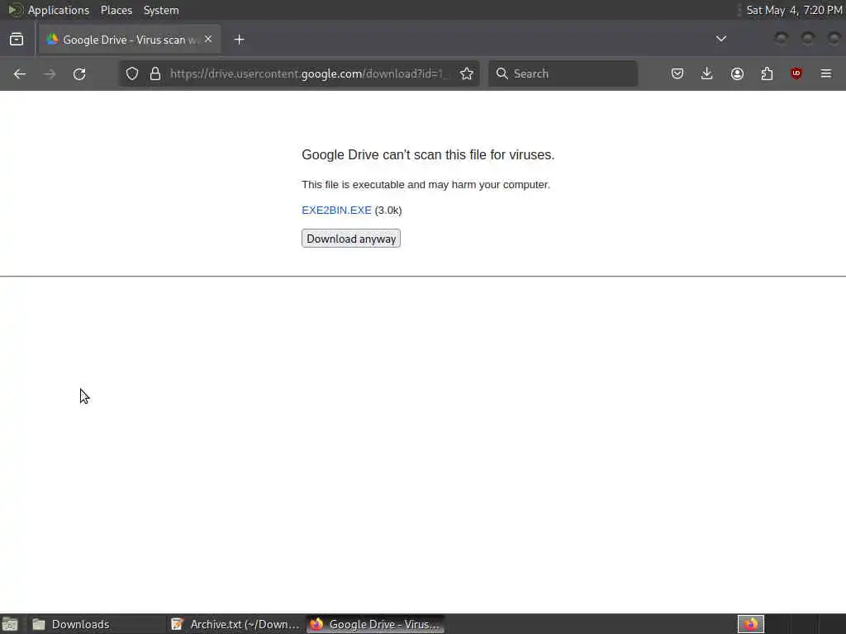Reload the current page

pyautogui.click(x=79, y=73)
